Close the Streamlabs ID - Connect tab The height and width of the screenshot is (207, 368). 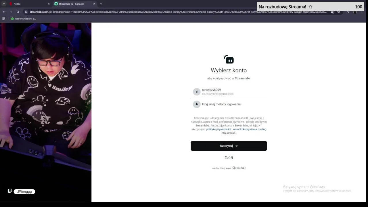94,4
